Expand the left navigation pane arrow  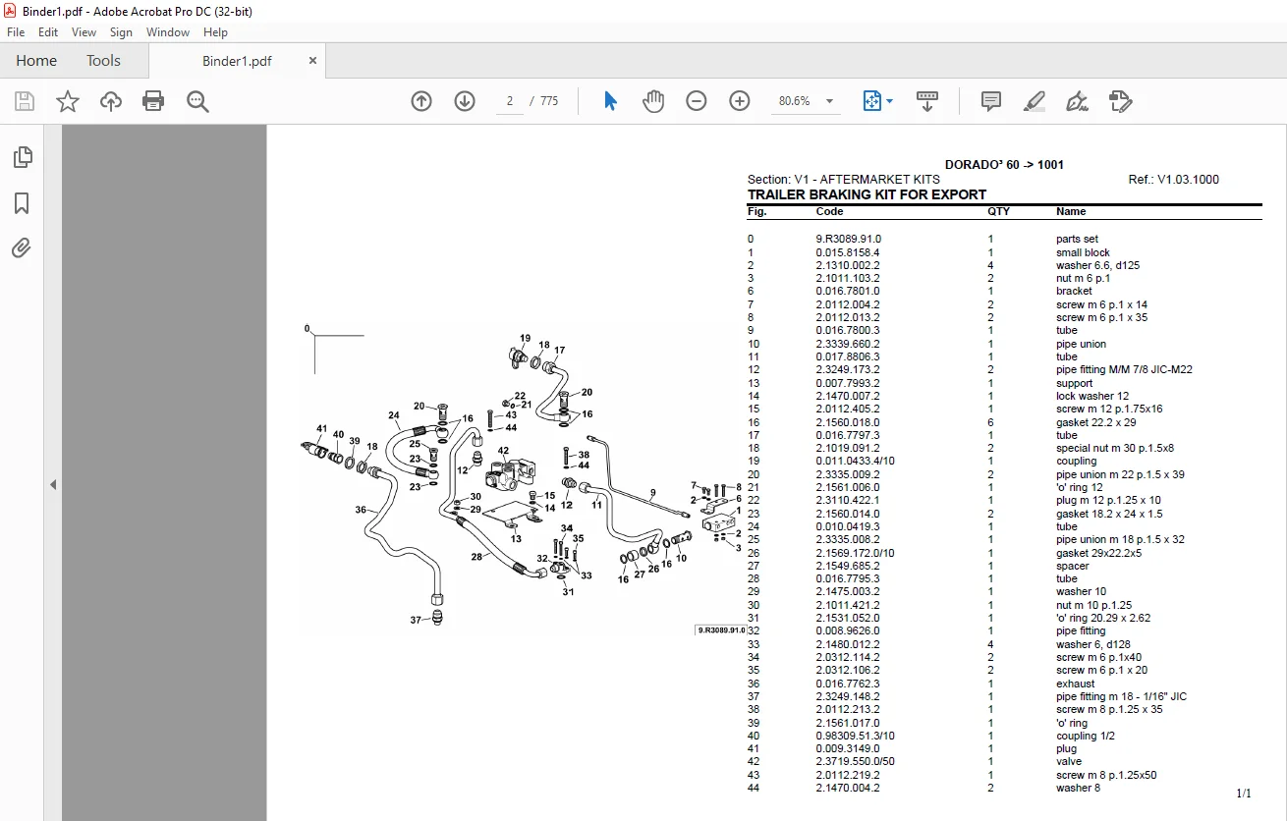53,484
